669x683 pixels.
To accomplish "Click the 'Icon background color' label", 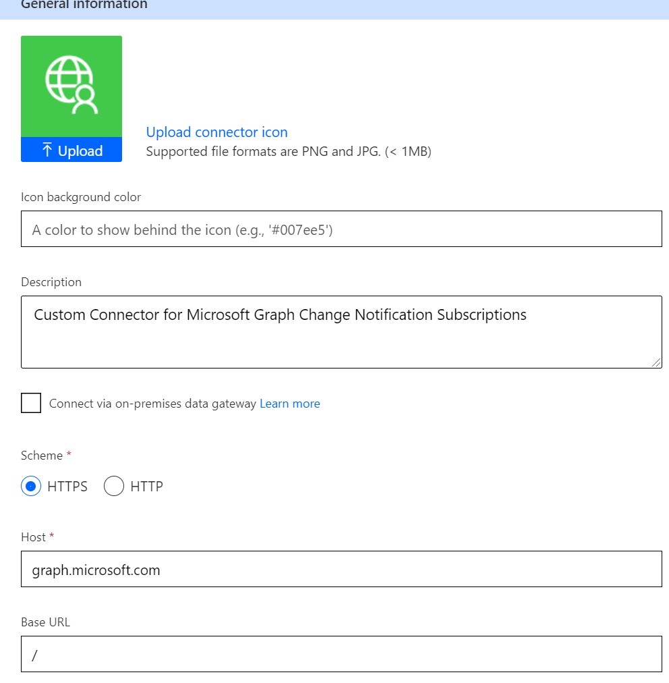I will pyautogui.click(x=81, y=197).
